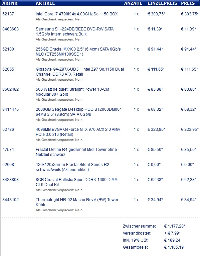Click the € 323,95 total price of GTX 970

click(190, 129)
